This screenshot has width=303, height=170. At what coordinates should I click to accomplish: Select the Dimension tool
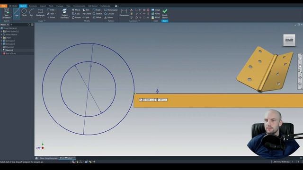coord(124,13)
